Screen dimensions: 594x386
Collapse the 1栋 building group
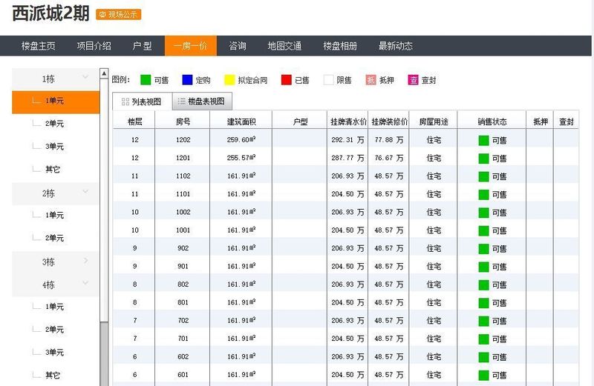tap(85, 77)
